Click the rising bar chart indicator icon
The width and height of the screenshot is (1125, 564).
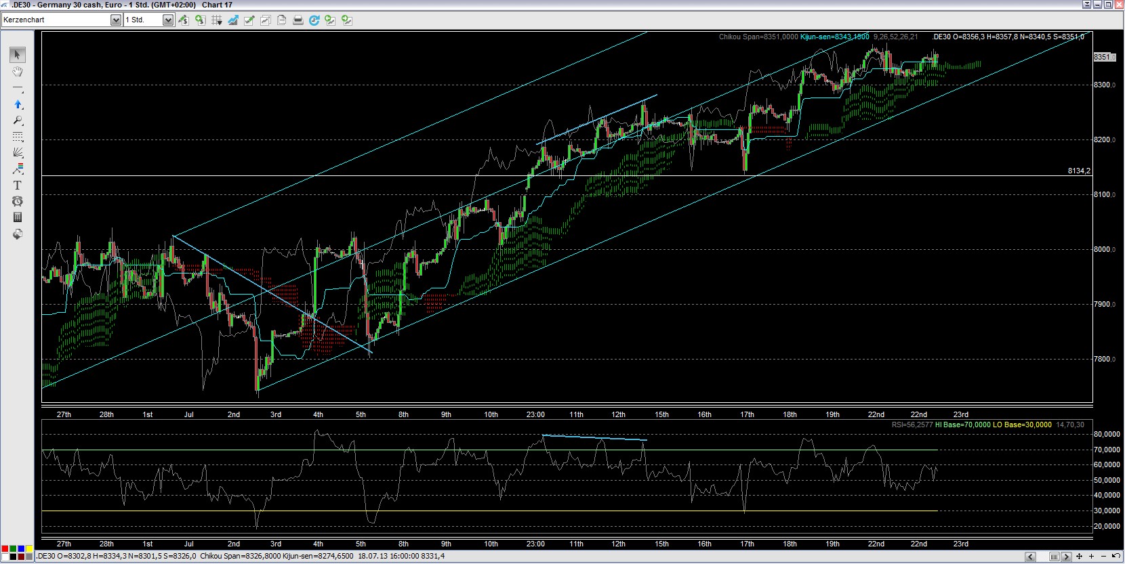click(x=232, y=20)
